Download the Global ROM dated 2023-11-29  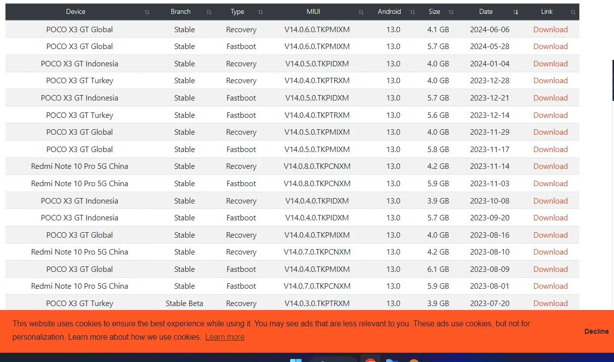pos(551,132)
